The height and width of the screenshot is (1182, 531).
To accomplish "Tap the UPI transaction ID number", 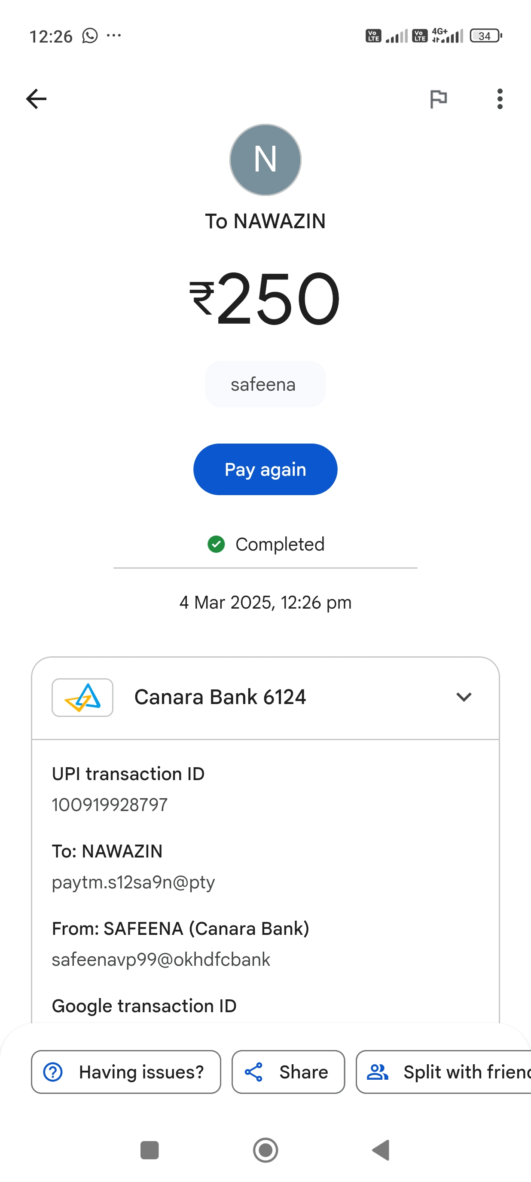I will [x=110, y=804].
